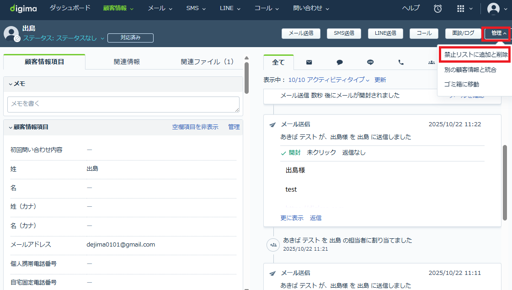The width and height of the screenshot is (512, 290).
Task: Click the コール button
Action: (x=424, y=33)
